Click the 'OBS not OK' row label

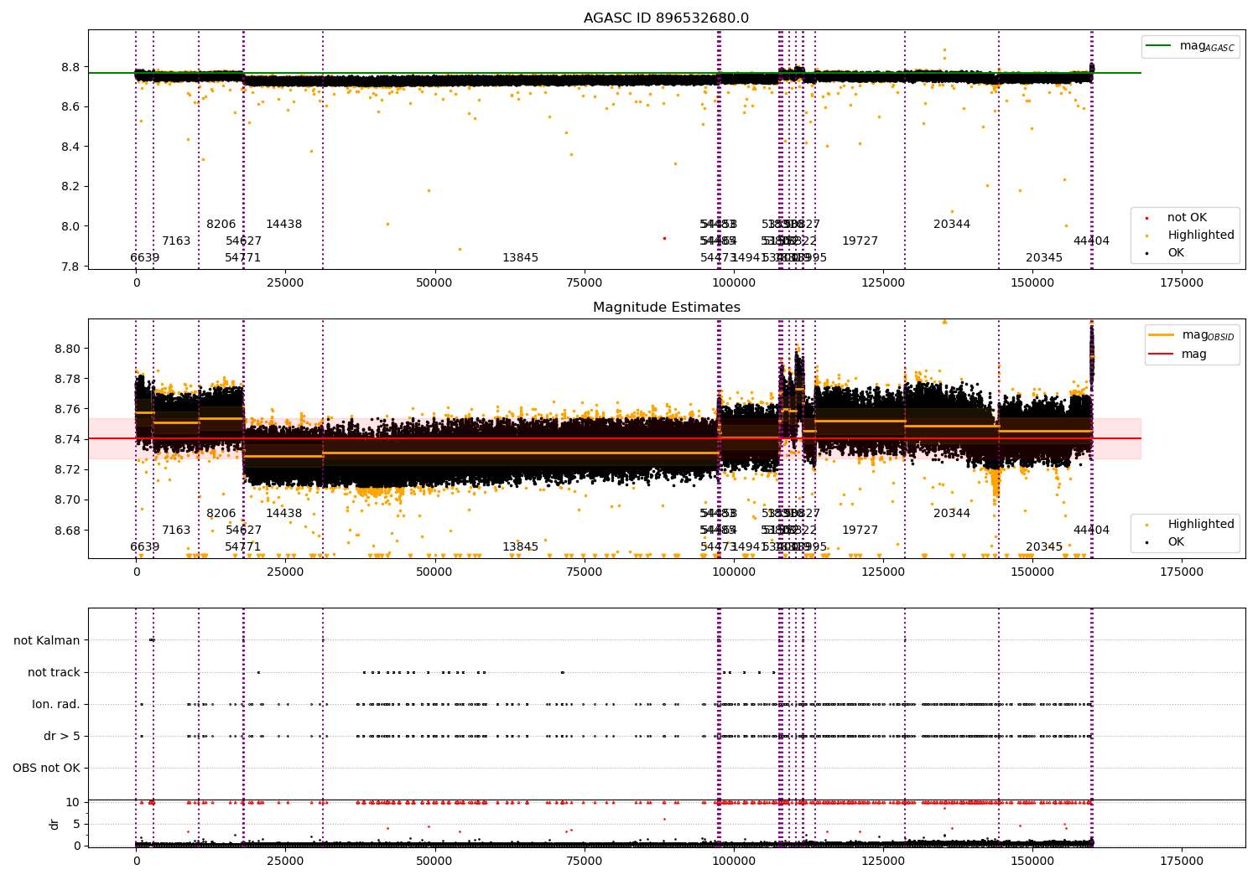(47, 768)
